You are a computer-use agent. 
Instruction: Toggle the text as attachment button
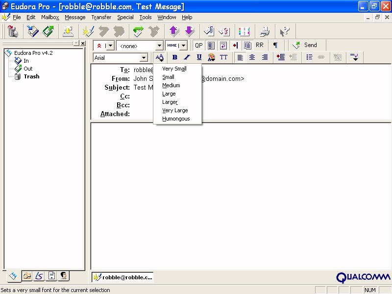(211, 45)
